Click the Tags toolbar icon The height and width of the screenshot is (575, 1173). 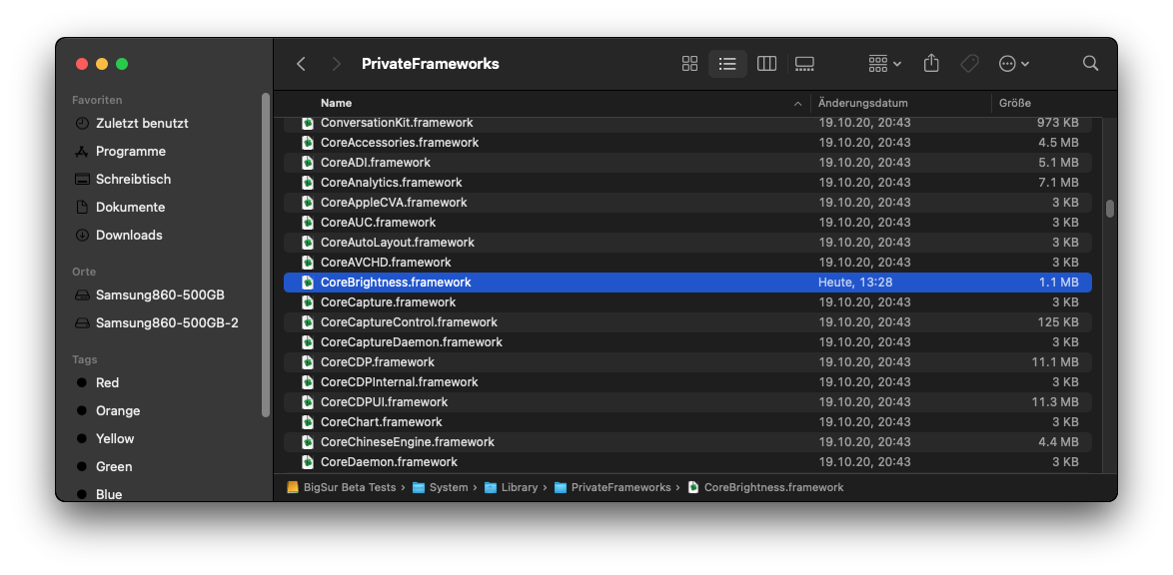969,64
